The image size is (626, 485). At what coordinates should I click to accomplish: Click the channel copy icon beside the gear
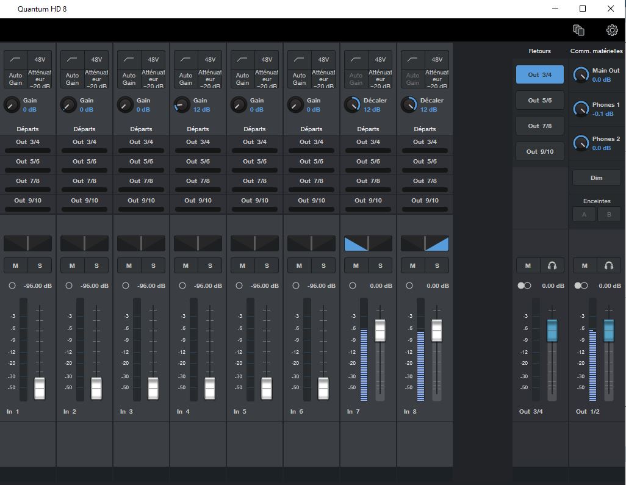578,29
